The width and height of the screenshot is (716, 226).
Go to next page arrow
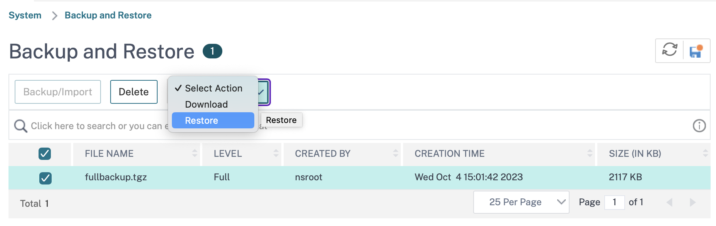click(692, 202)
